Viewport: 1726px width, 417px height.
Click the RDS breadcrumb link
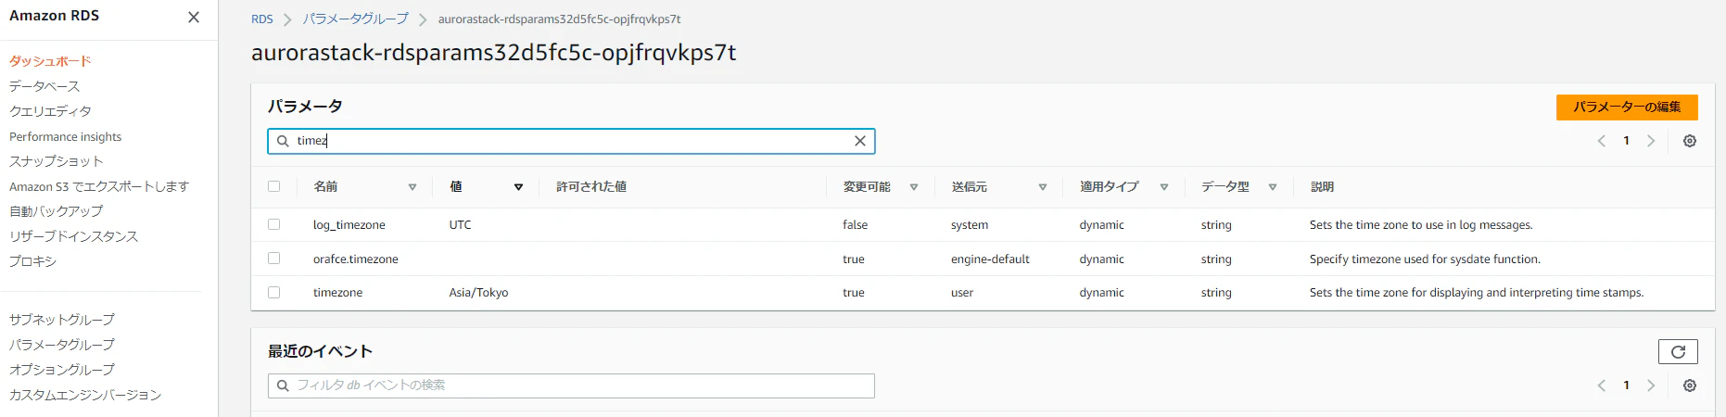pos(262,19)
